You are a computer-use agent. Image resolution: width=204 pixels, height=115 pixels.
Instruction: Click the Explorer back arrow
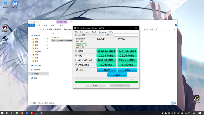pyautogui.click(x=30, y=29)
